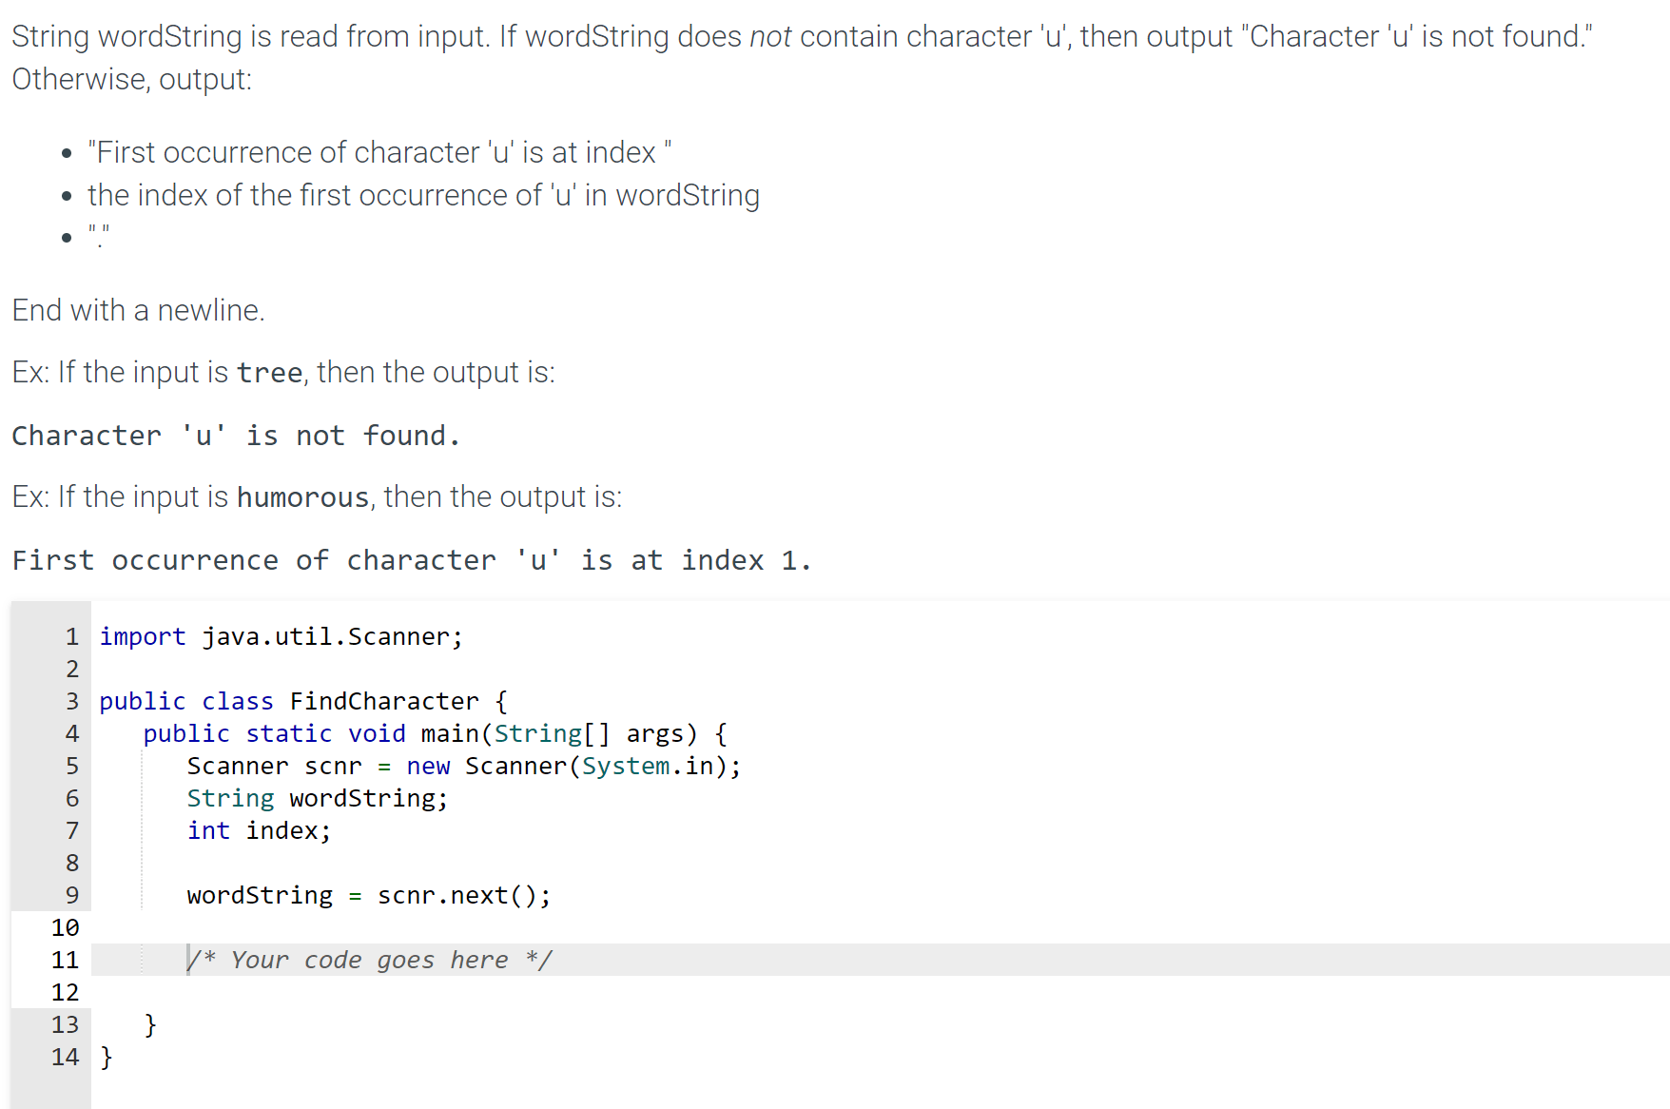Select the main method signature line
Viewport: 1670px width, 1109px height.
click(434, 733)
